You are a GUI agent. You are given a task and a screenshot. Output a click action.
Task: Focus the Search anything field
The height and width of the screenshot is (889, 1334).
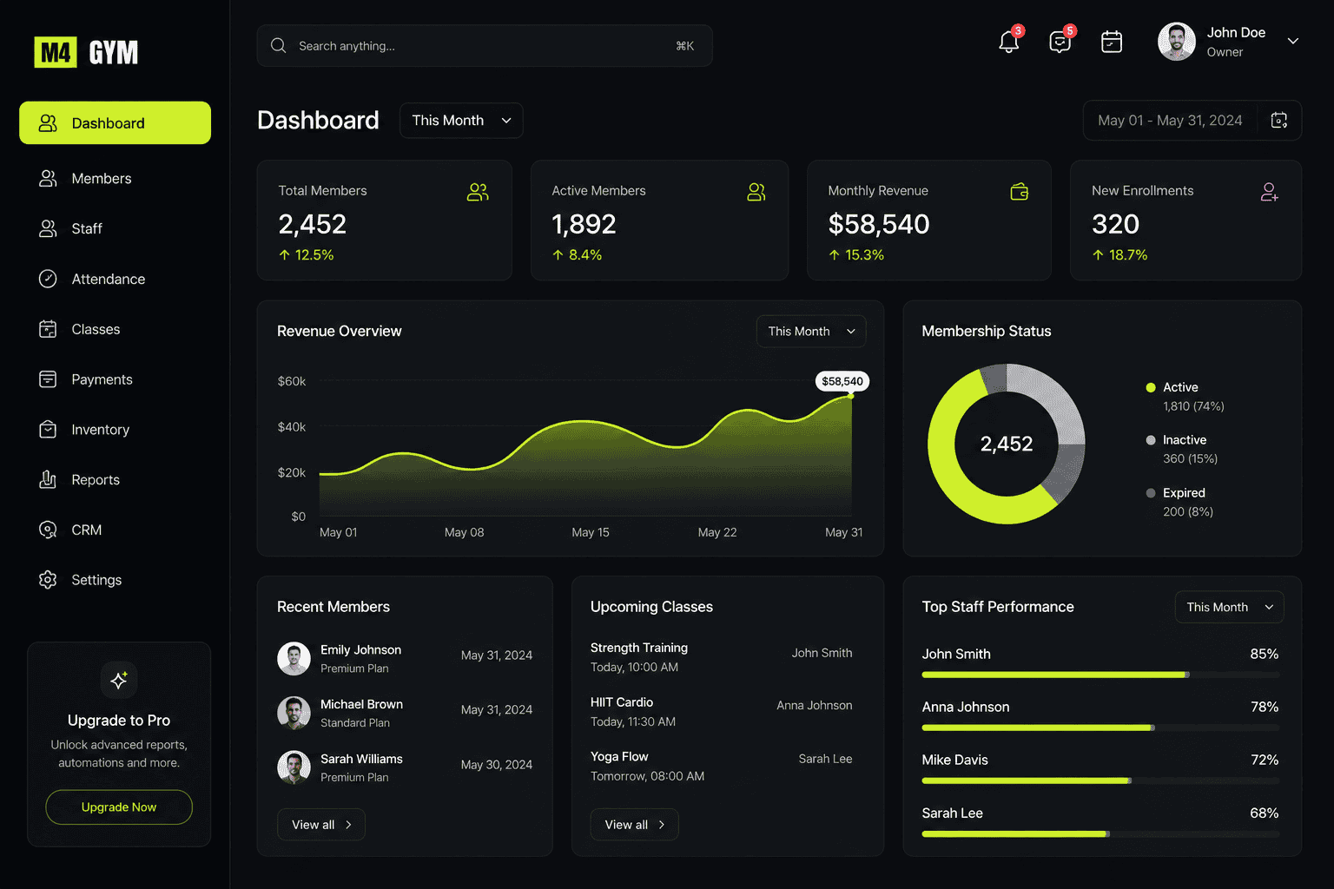[x=485, y=45]
